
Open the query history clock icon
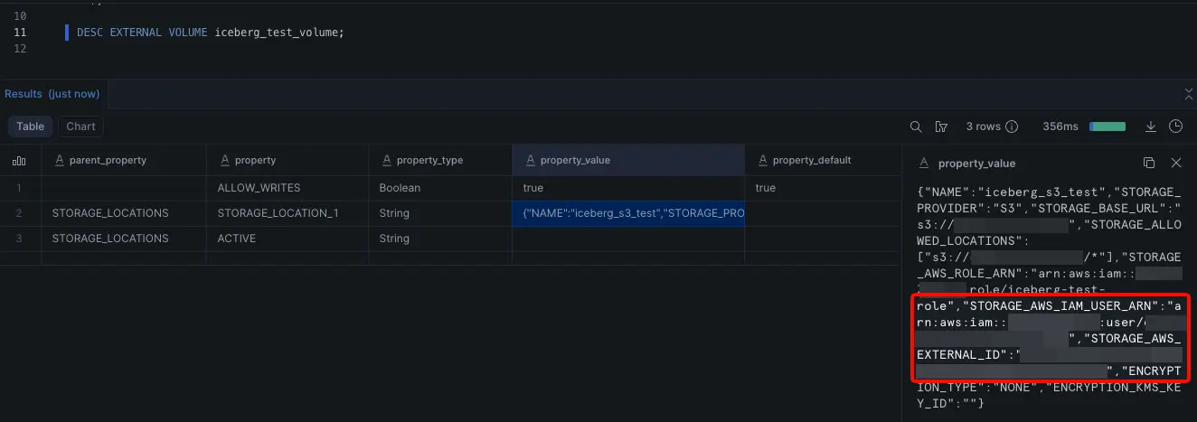click(x=1176, y=127)
